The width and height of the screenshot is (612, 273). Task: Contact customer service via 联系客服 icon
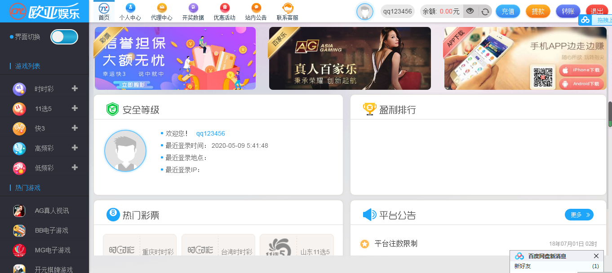(287, 11)
